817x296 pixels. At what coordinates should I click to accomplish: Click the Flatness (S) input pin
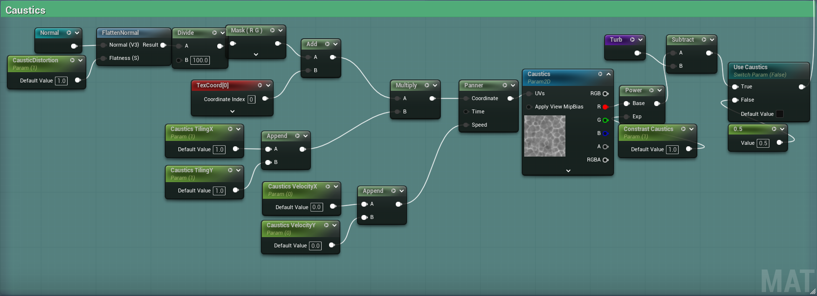[103, 58]
